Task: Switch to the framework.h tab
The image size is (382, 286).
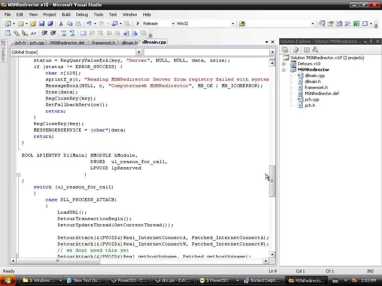Action: (104, 43)
